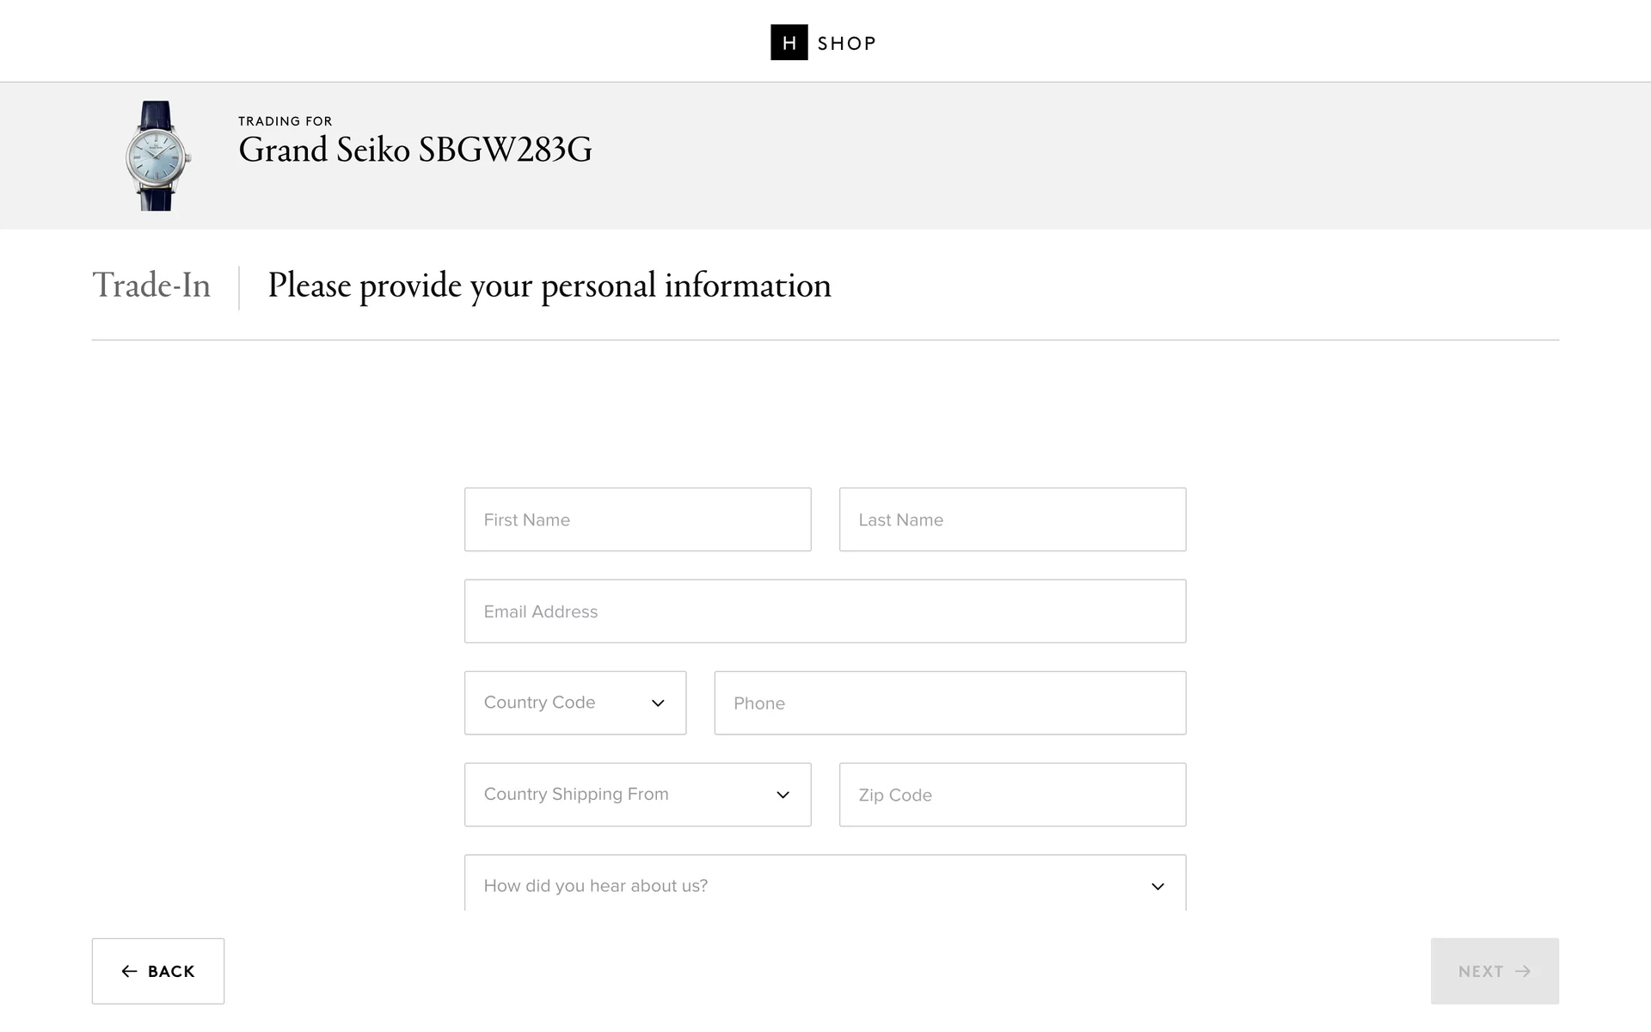Click the hear about us chevron icon
1651x1032 pixels.
[x=1157, y=887]
